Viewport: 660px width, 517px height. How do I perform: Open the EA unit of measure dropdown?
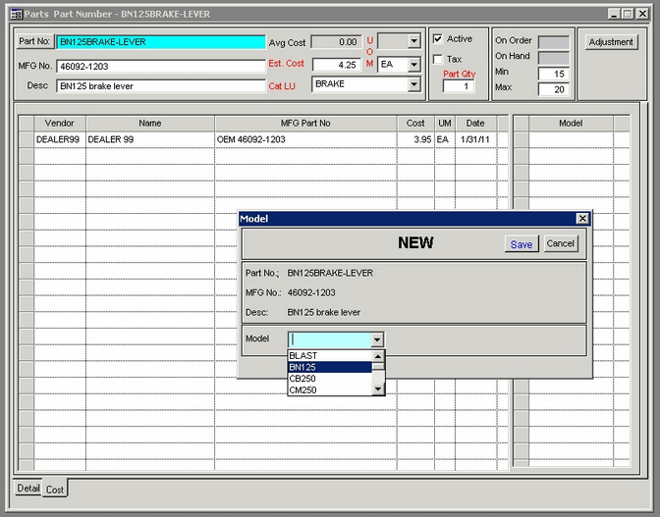[x=413, y=64]
